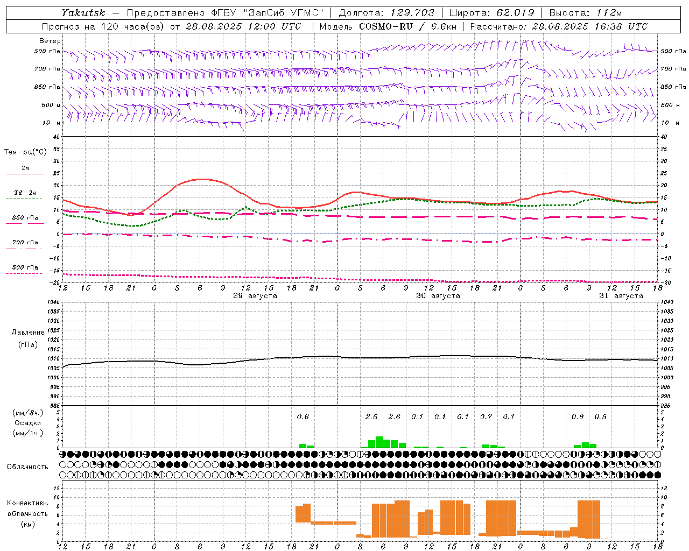Image resolution: width=689 pixels, height=551 pixels.
Task: Click the 'Конвективн.' convective cloud label
Action: pos(27,503)
